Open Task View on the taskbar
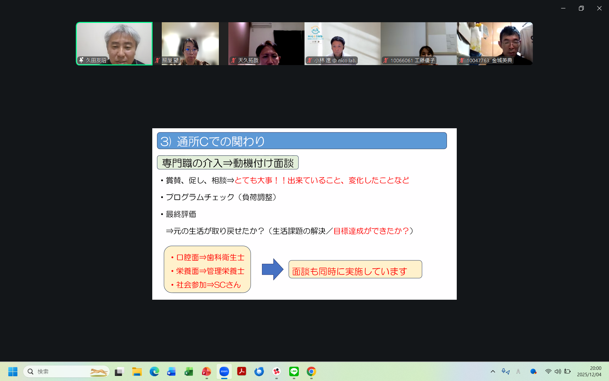Viewport: 609px width, 381px height. point(119,371)
